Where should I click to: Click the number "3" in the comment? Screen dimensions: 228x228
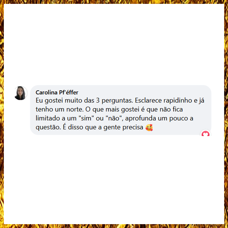pos(98,100)
